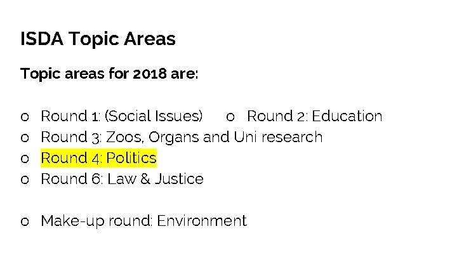
Task: Click the bullet beside Round 4: Politics
Action: [x=25, y=159]
